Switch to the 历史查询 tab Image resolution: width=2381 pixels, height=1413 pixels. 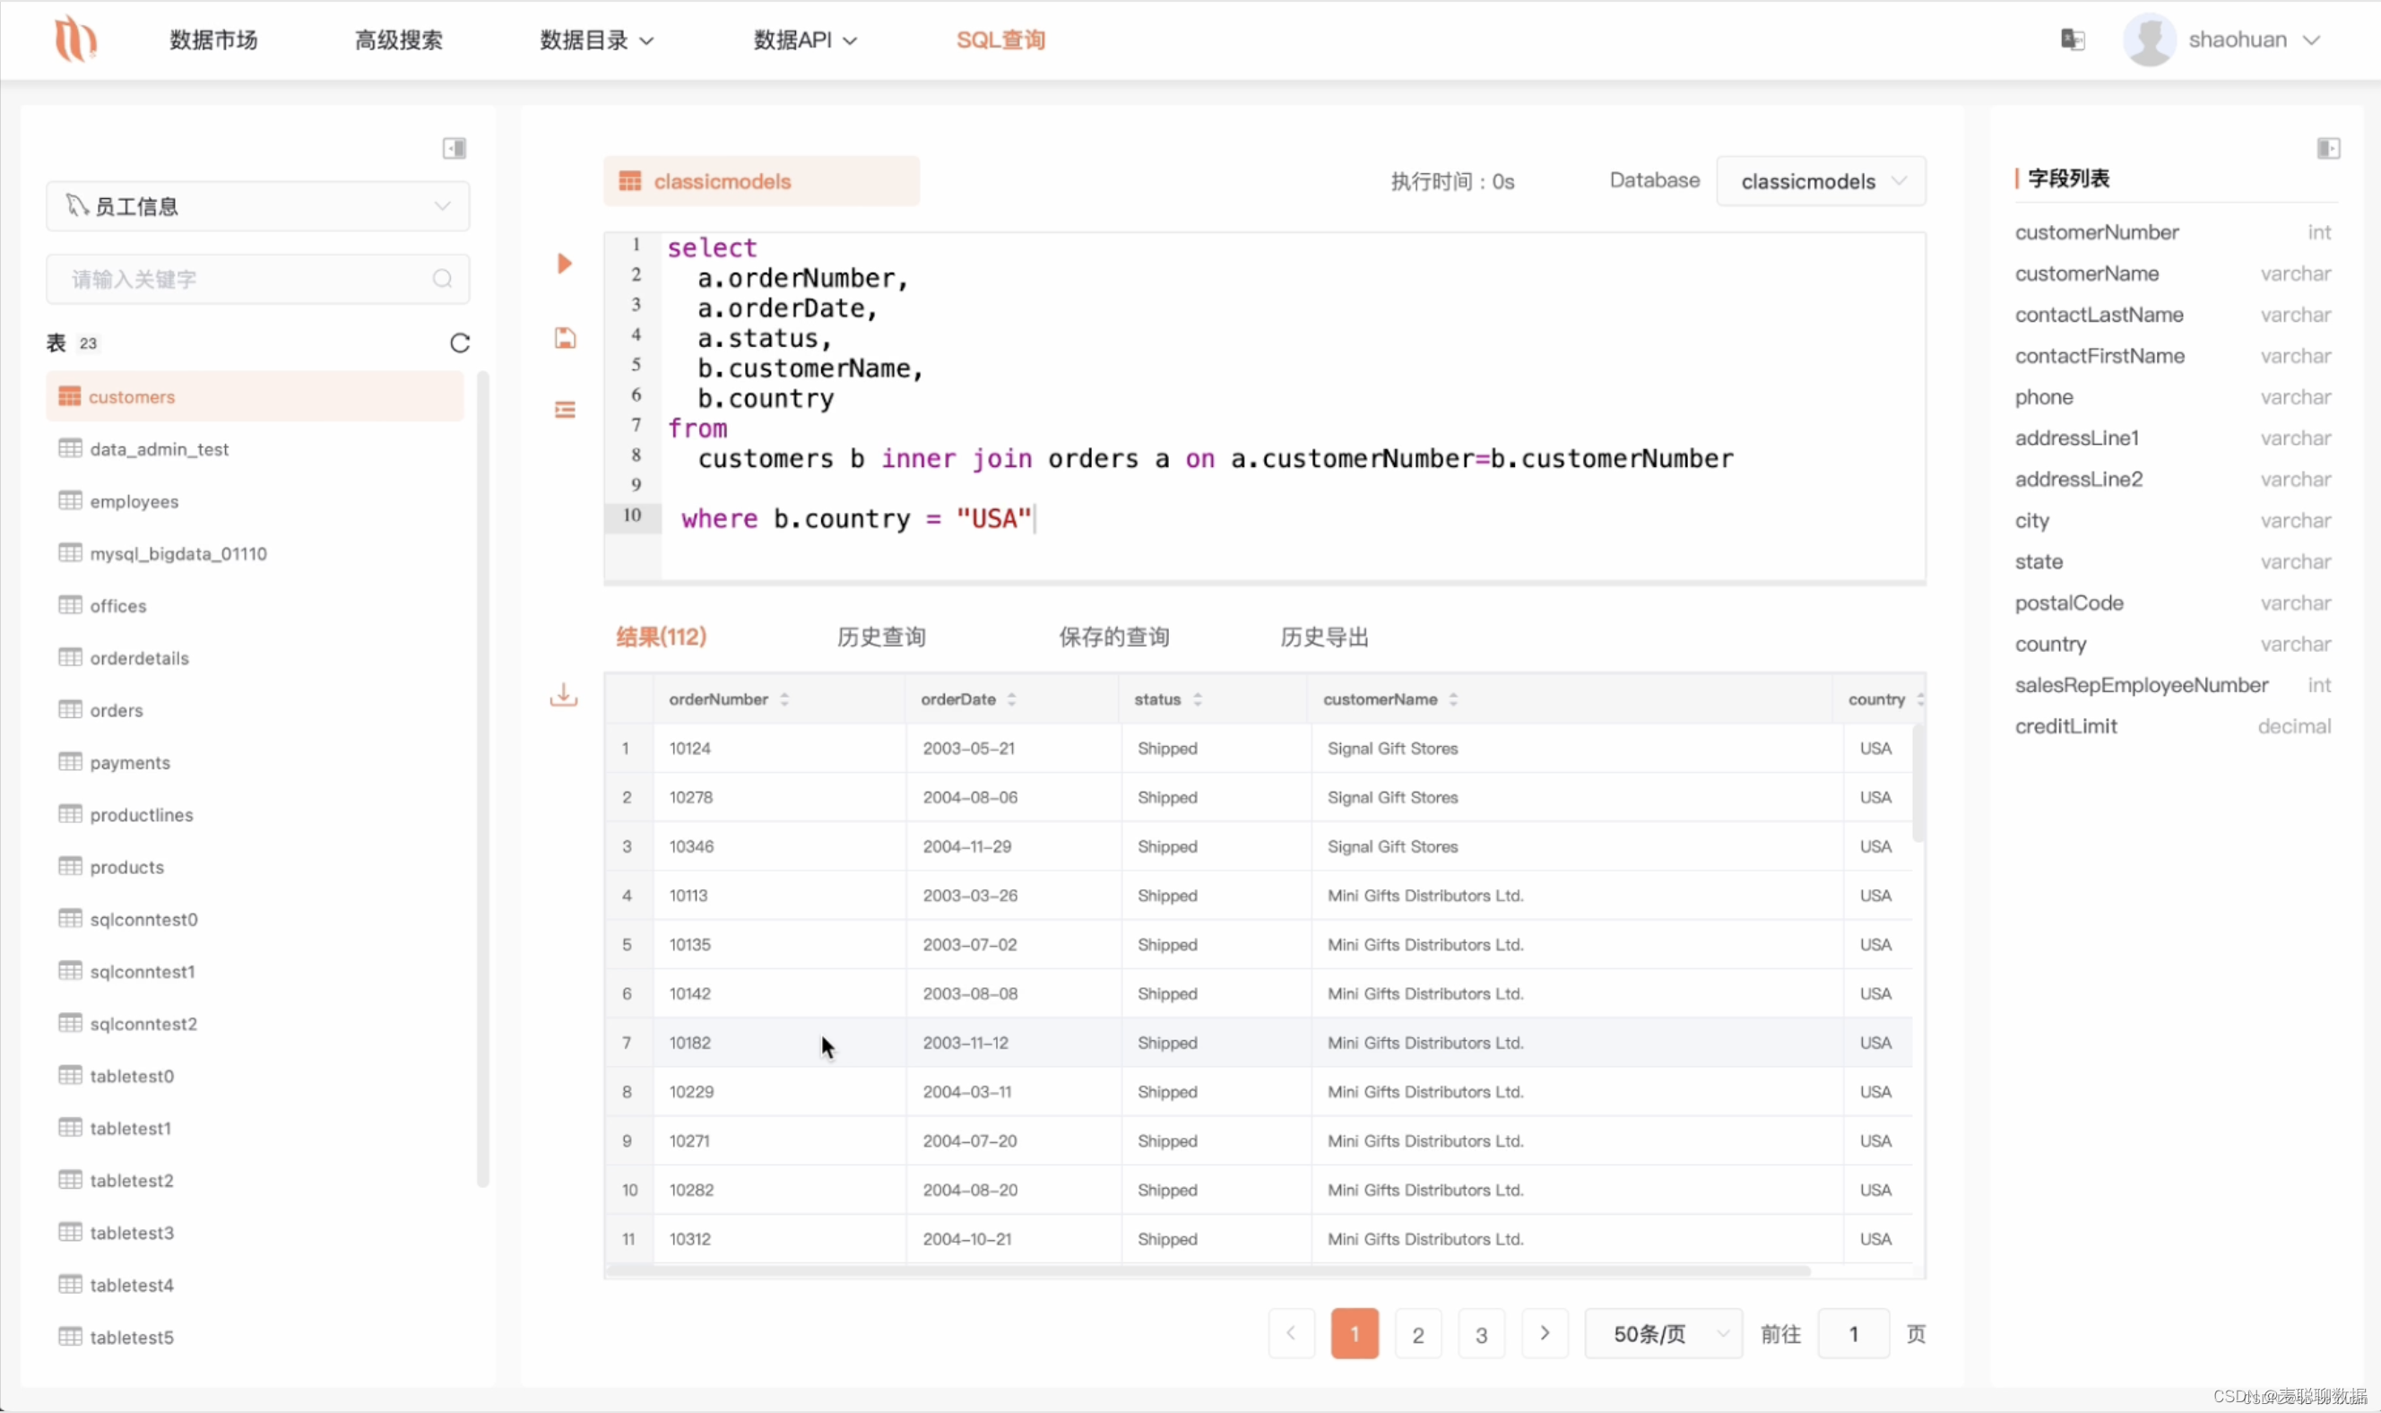point(880,637)
